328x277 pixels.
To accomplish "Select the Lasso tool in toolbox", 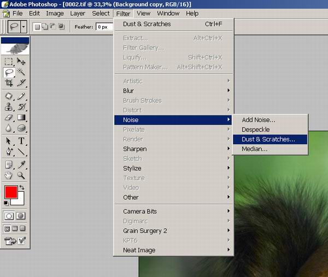I will pos(9,72).
